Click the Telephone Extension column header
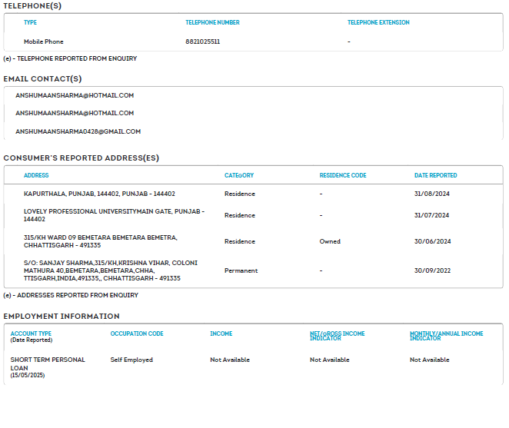This screenshot has width=509, height=428. 378,22
